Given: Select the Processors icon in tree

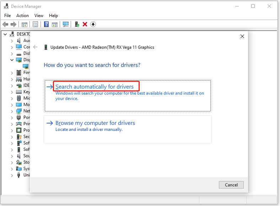Looking at the screenshot, I should click(19, 130).
